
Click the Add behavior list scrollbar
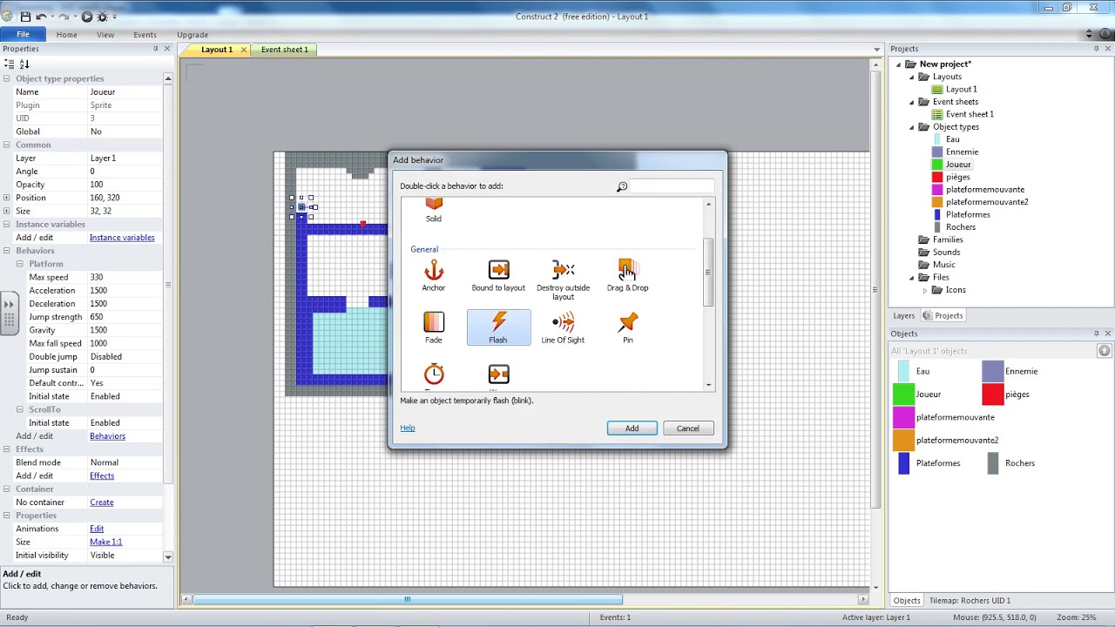click(708, 272)
